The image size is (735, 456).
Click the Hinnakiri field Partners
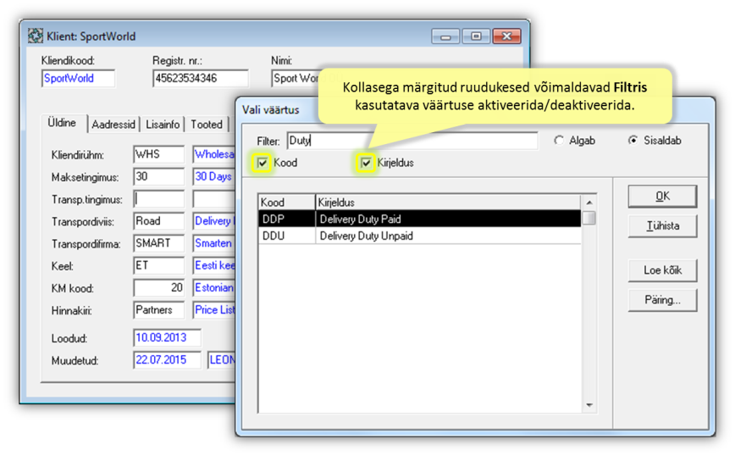159,310
